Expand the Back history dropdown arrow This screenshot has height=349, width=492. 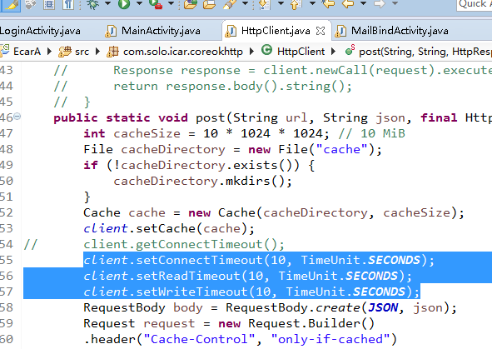click(x=363, y=3)
